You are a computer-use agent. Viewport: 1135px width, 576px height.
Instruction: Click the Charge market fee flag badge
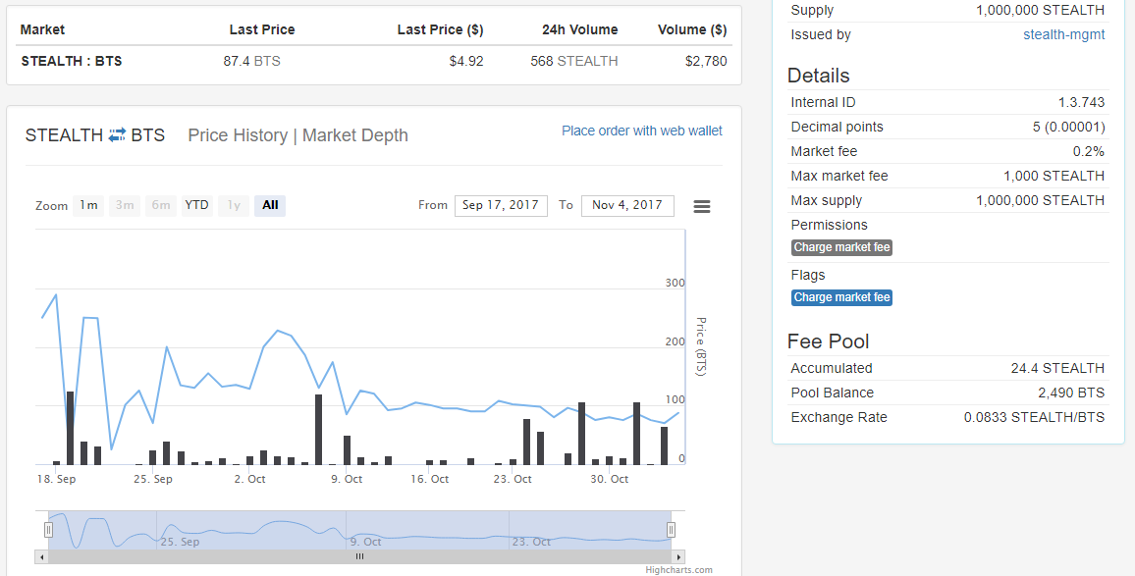[841, 297]
